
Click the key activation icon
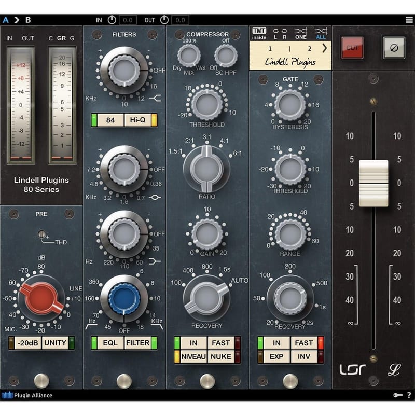[x=397, y=395]
